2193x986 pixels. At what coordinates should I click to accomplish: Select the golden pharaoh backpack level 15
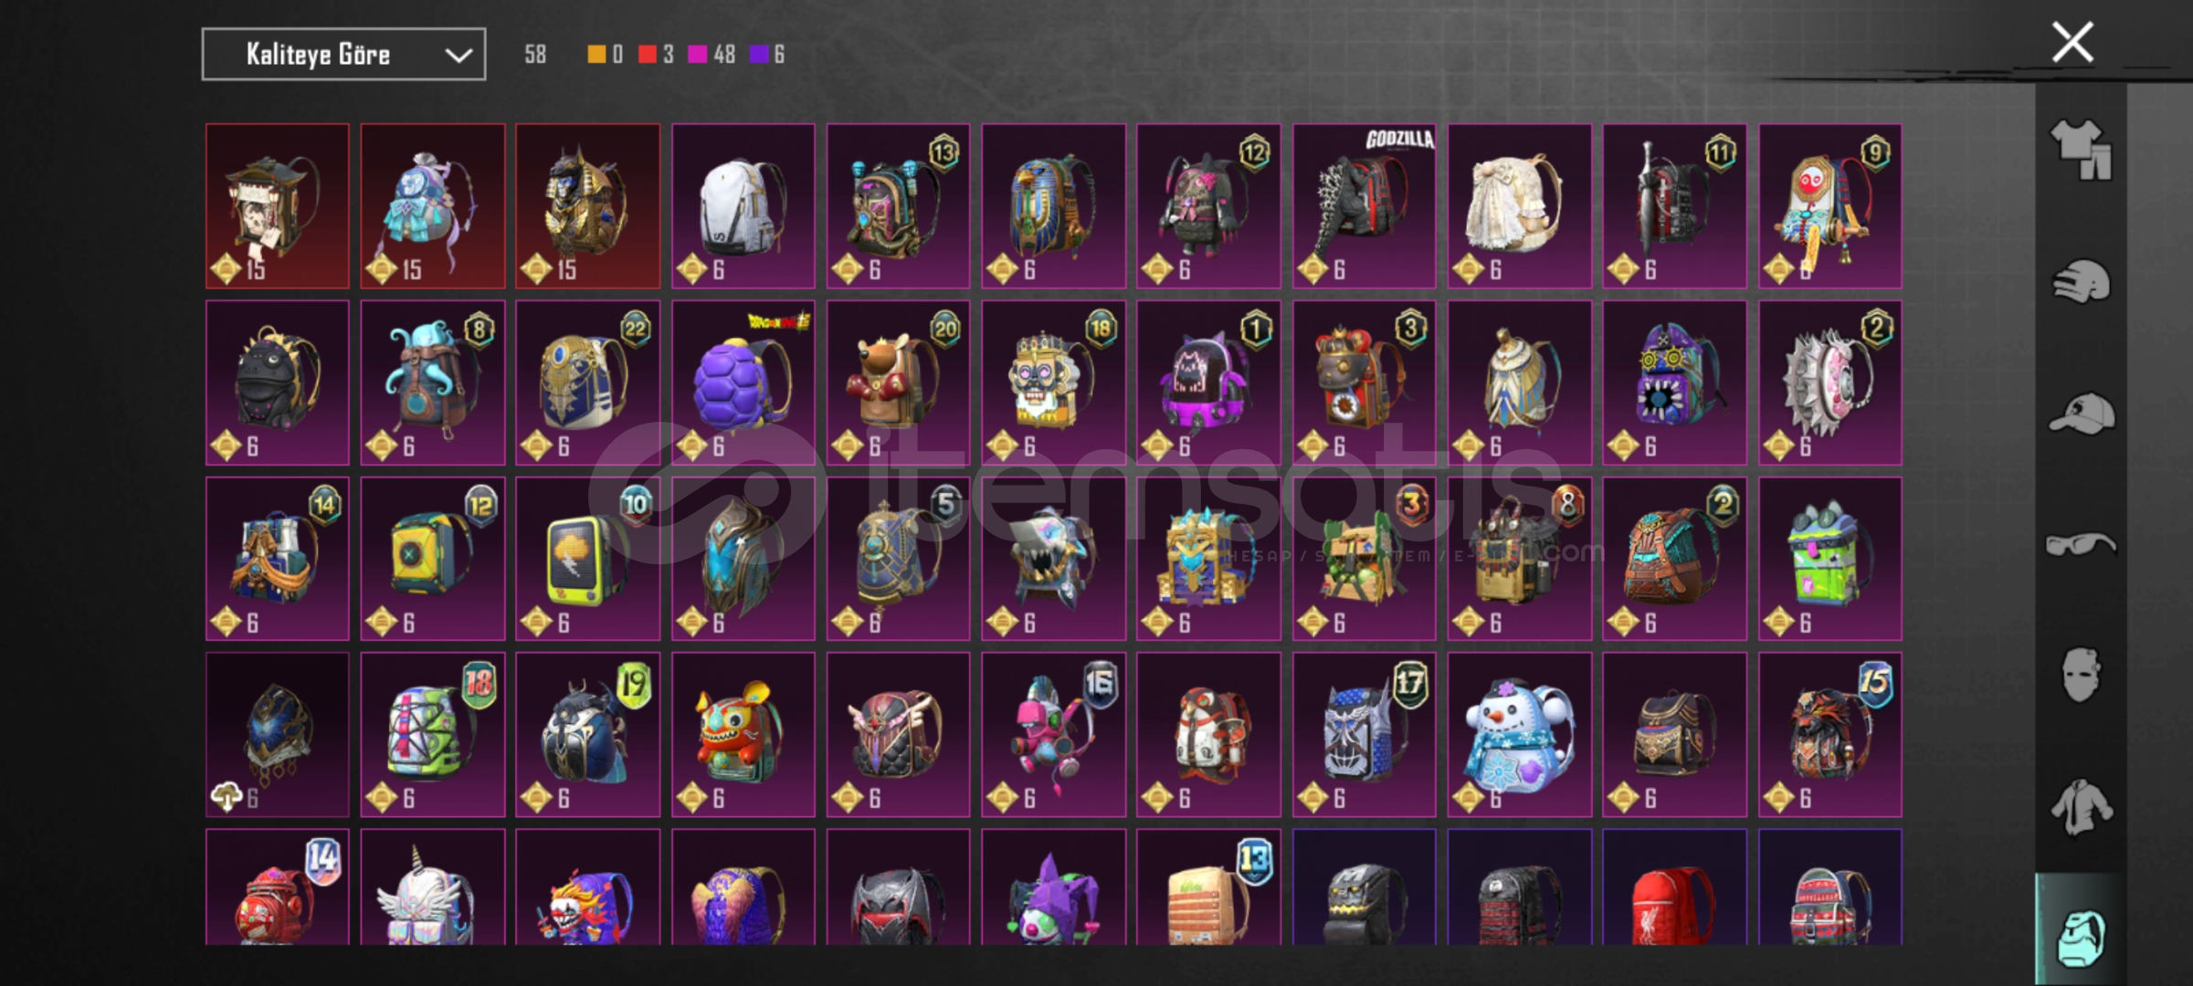(587, 206)
